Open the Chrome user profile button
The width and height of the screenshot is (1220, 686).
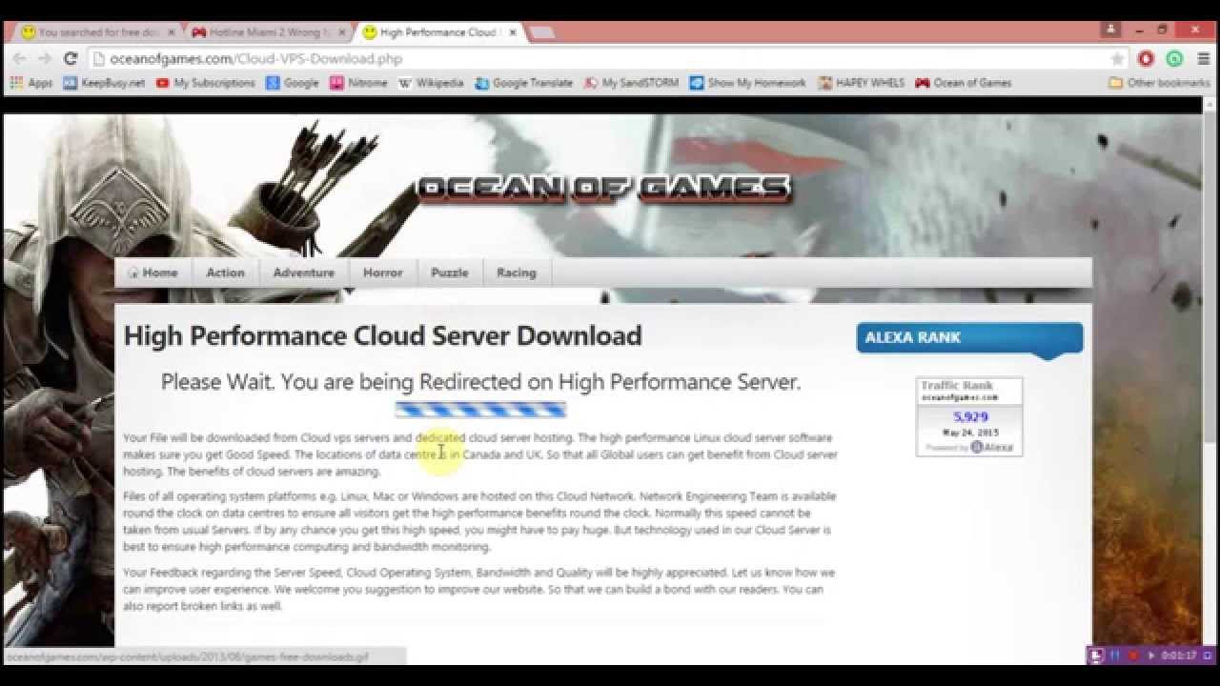click(x=1110, y=30)
